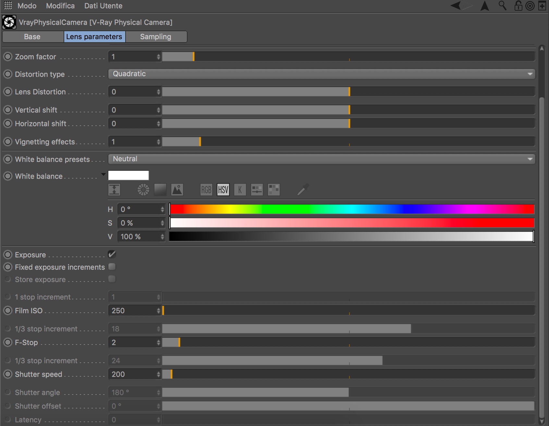Screen dimensions: 549x426
Task: Toggle Vignetting effects animation dot
Action: tap(8, 142)
